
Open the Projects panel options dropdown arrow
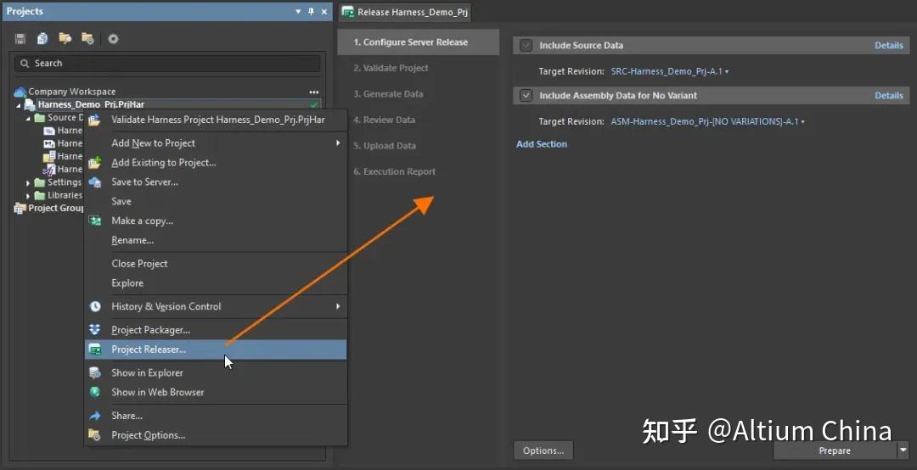pos(298,12)
